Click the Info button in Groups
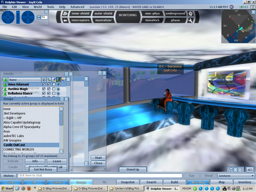 35,161
